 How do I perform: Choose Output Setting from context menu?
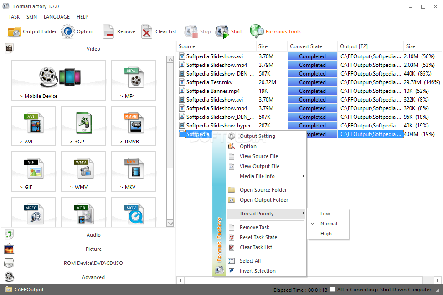(266, 136)
